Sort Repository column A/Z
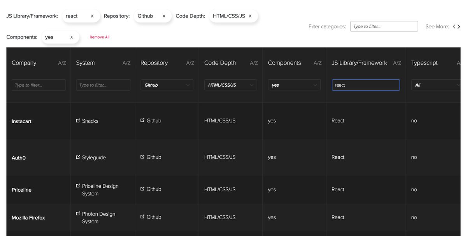Image resolution: width=467 pixels, height=236 pixels. 190,63
